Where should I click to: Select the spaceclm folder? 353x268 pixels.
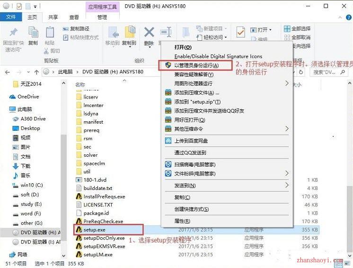(x=91, y=163)
